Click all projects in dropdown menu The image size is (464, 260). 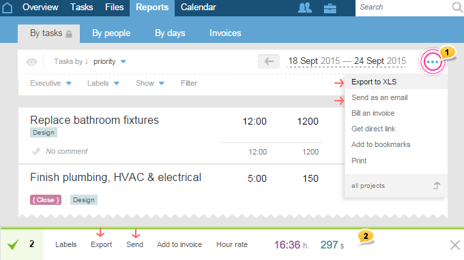click(x=368, y=186)
